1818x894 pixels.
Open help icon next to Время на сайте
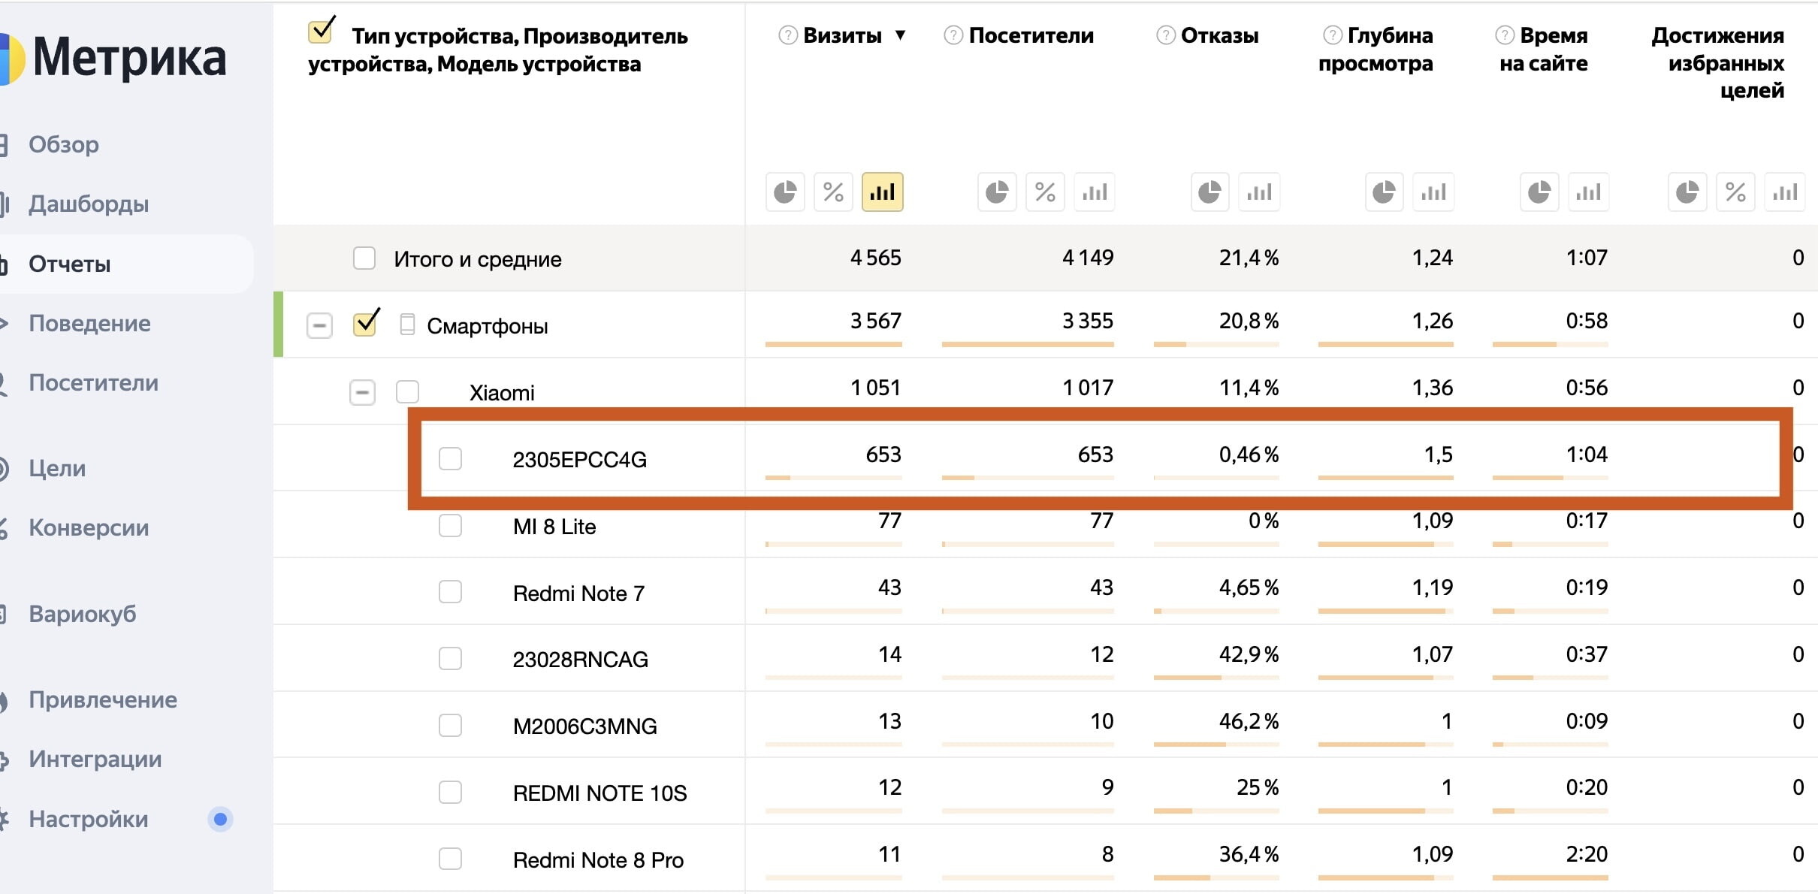pos(1504,35)
